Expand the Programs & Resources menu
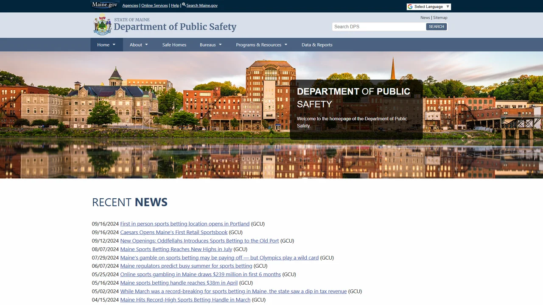This screenshot has width=543, height=305. tap(262, 45)
